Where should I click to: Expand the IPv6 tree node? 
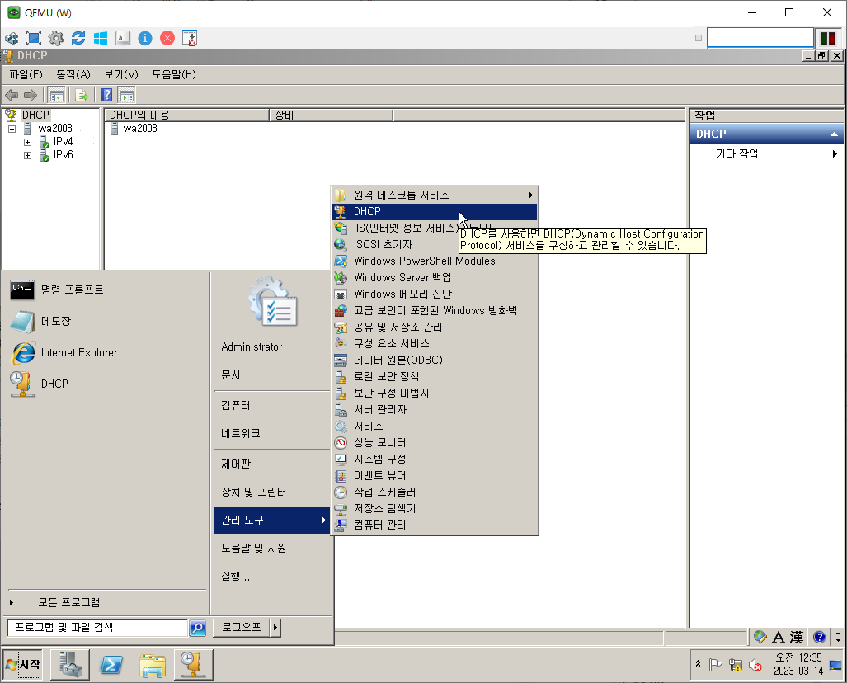coord(27,156)
